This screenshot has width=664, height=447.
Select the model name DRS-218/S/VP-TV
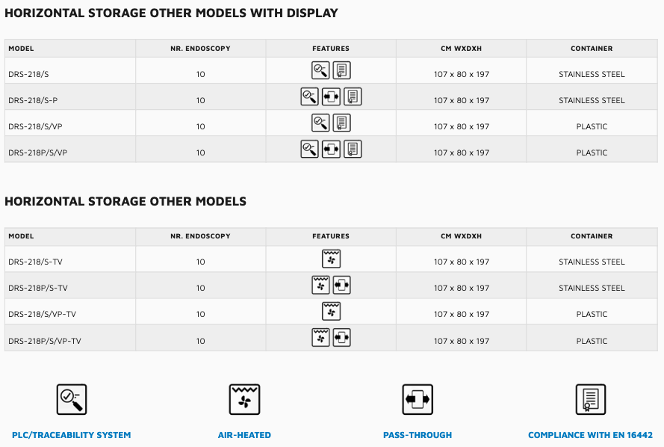coord(42,315)
